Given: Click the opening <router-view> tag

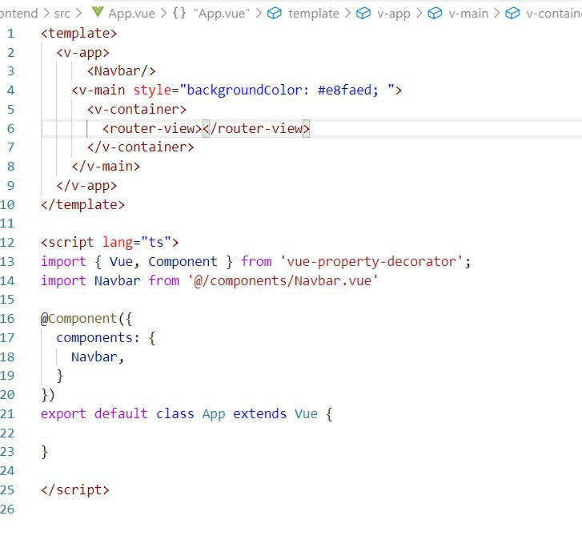Looking at the screenshot, I should pyautogui.click(x=152, y=128).
